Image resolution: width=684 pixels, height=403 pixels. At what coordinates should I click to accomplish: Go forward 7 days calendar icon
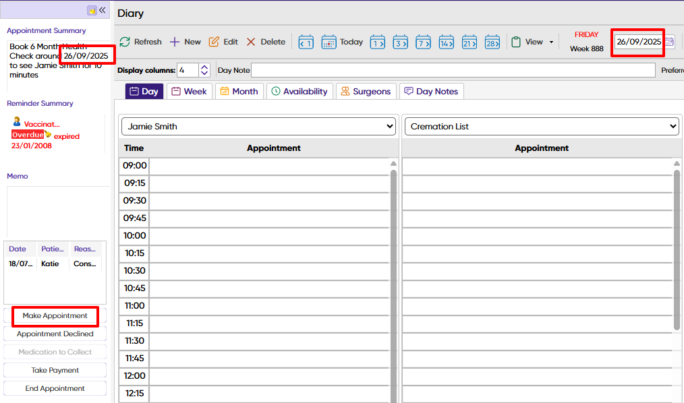[x=423, y=42]
